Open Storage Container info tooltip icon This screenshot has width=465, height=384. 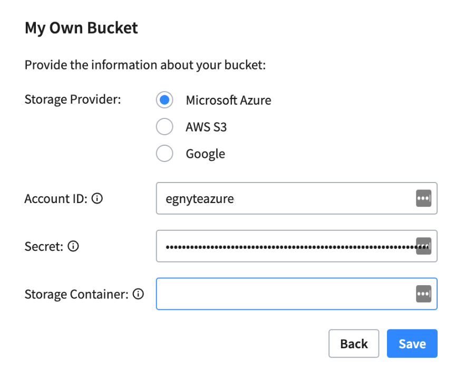click(x=138, y=294)
